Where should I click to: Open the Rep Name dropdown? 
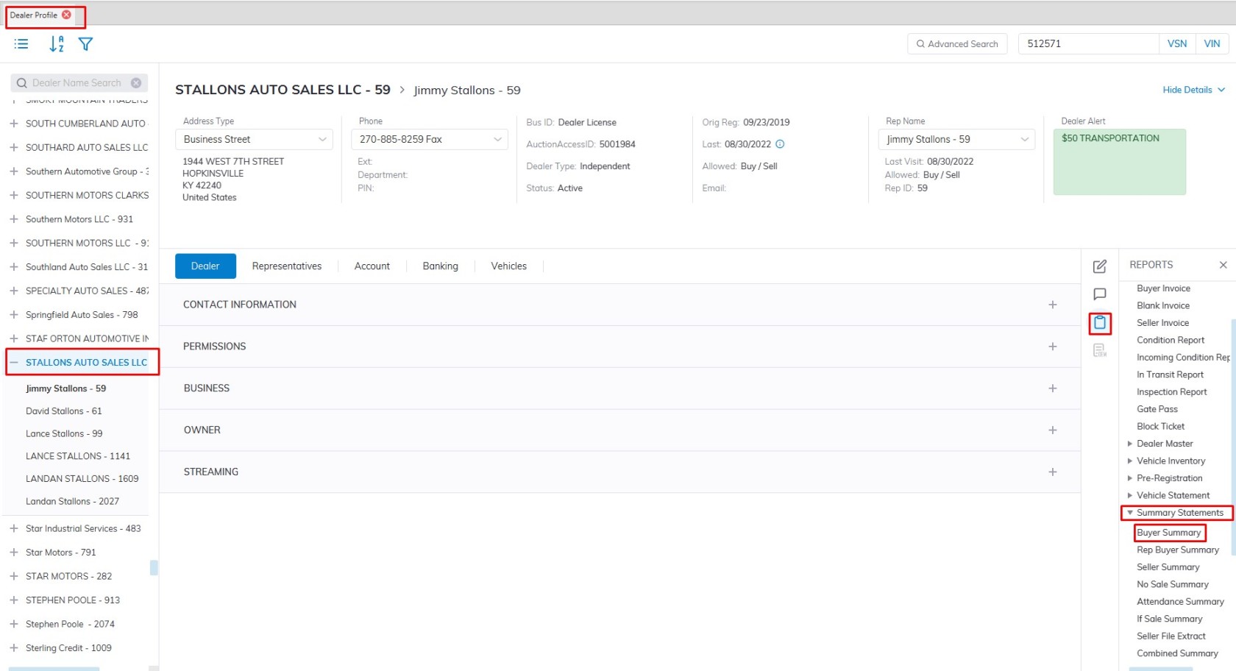pyautogui.click(x=956, y=139)
